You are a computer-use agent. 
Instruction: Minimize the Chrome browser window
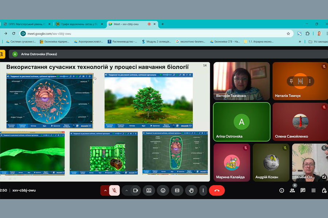(x=306, y=24)
